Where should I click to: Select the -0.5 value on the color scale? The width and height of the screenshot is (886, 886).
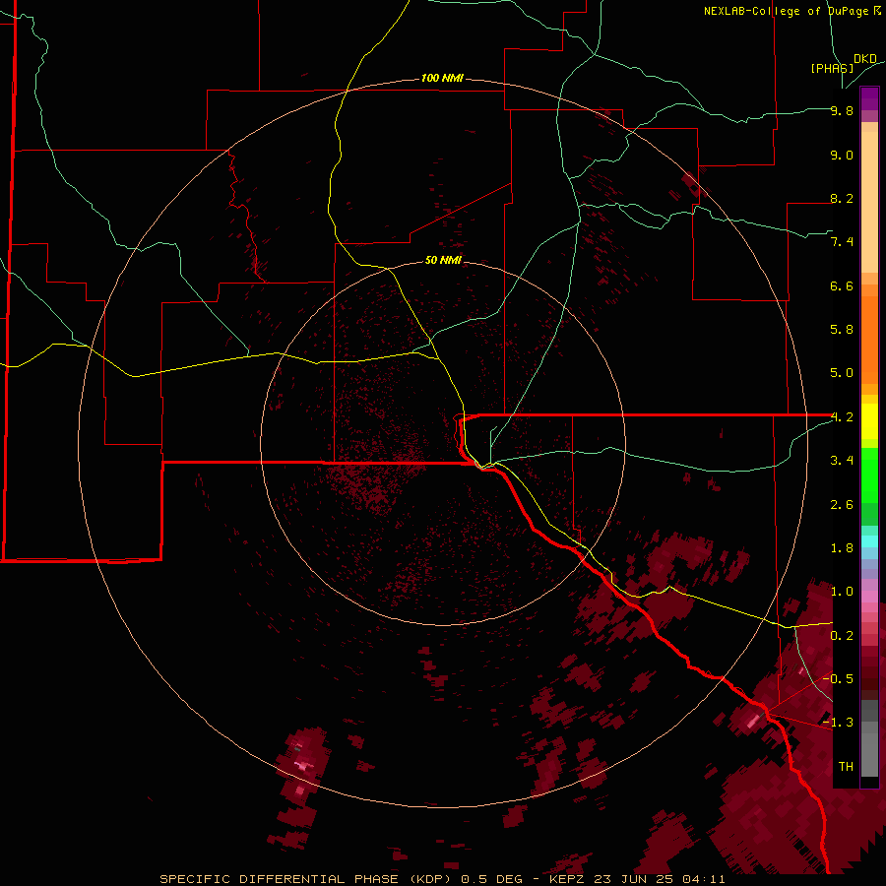pos(838,678)
